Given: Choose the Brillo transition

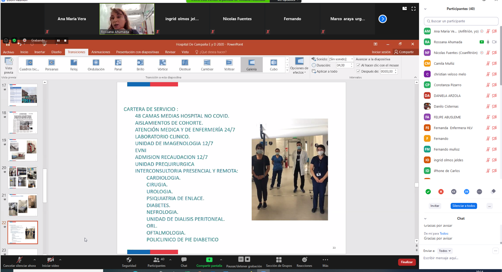Looking at the screenshot, I should click(x=140, y=65).
